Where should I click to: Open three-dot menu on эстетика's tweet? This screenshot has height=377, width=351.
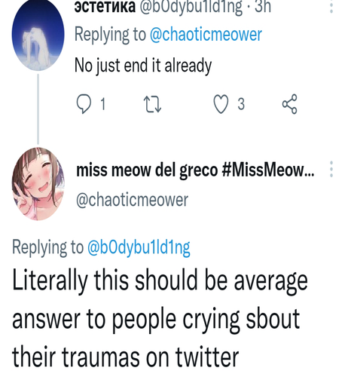(x=331, y=7)
